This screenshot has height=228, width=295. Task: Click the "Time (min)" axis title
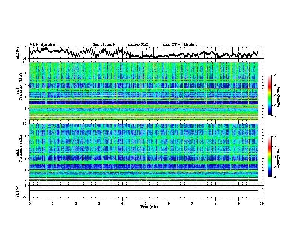pyautogui.click(x=149, y=207)
